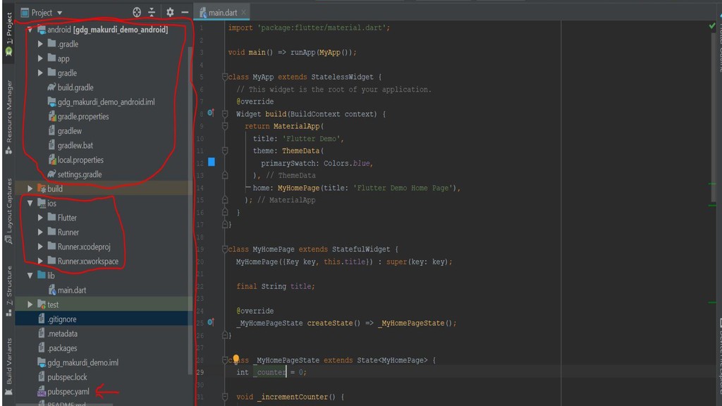Fold the MyHomePage class code block
722x406 pixels.
pyautogui.click(x=225, y=250)
